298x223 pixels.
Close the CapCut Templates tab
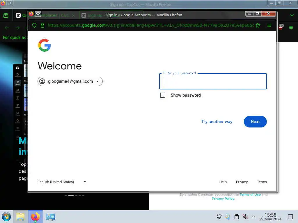coord(73,15)
